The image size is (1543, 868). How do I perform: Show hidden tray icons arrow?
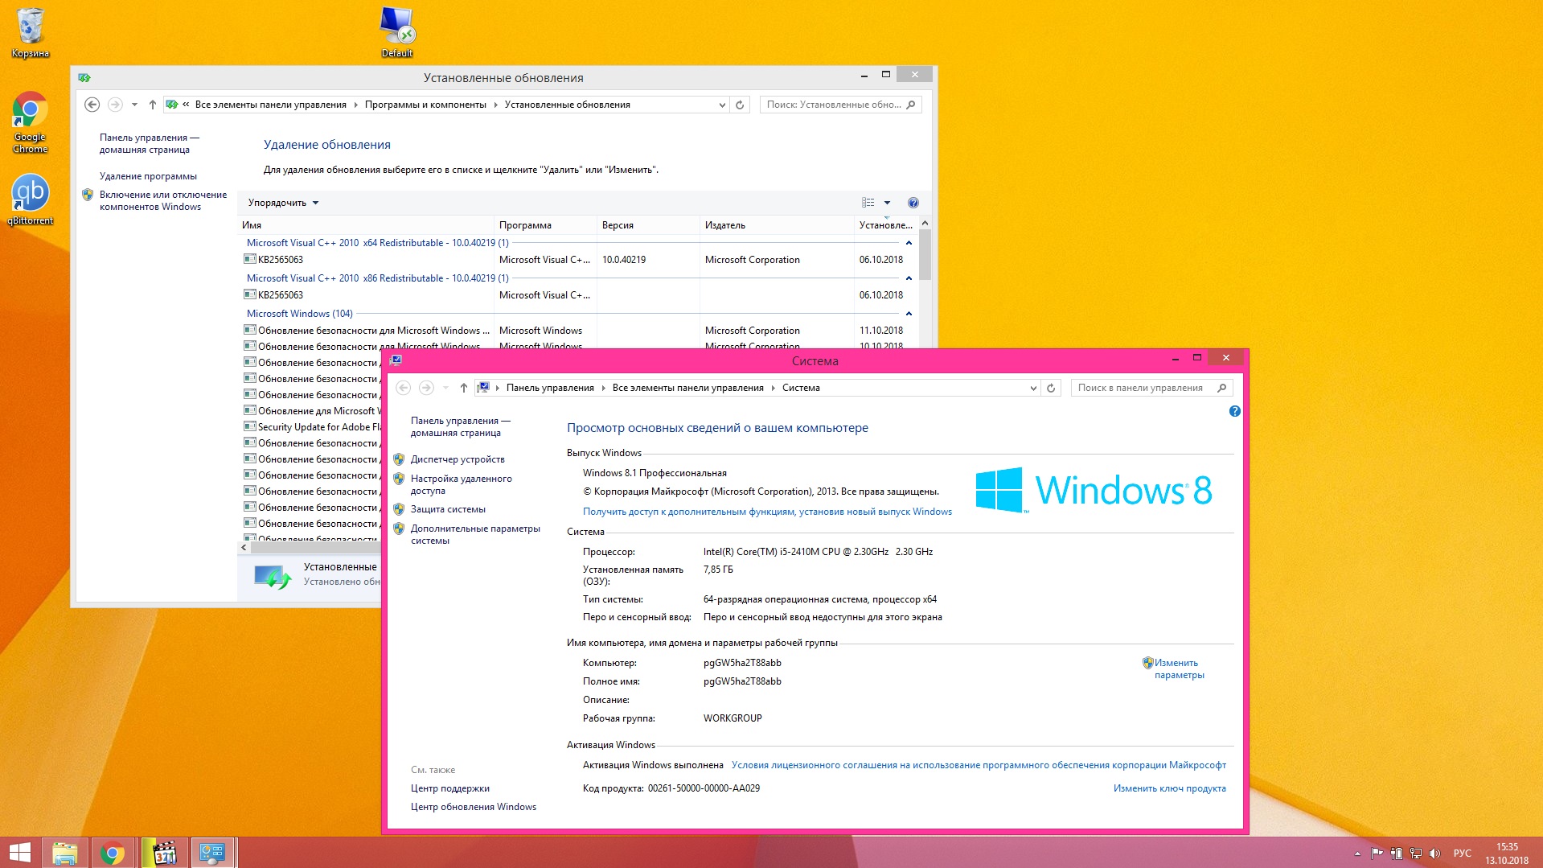coord(1357,854)
